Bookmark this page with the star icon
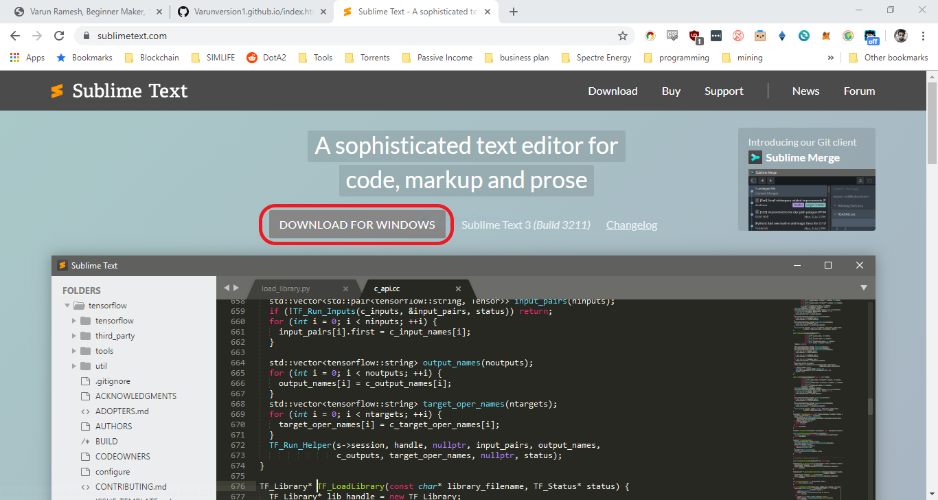The image size is (938, 500). (x=623, y=36)
